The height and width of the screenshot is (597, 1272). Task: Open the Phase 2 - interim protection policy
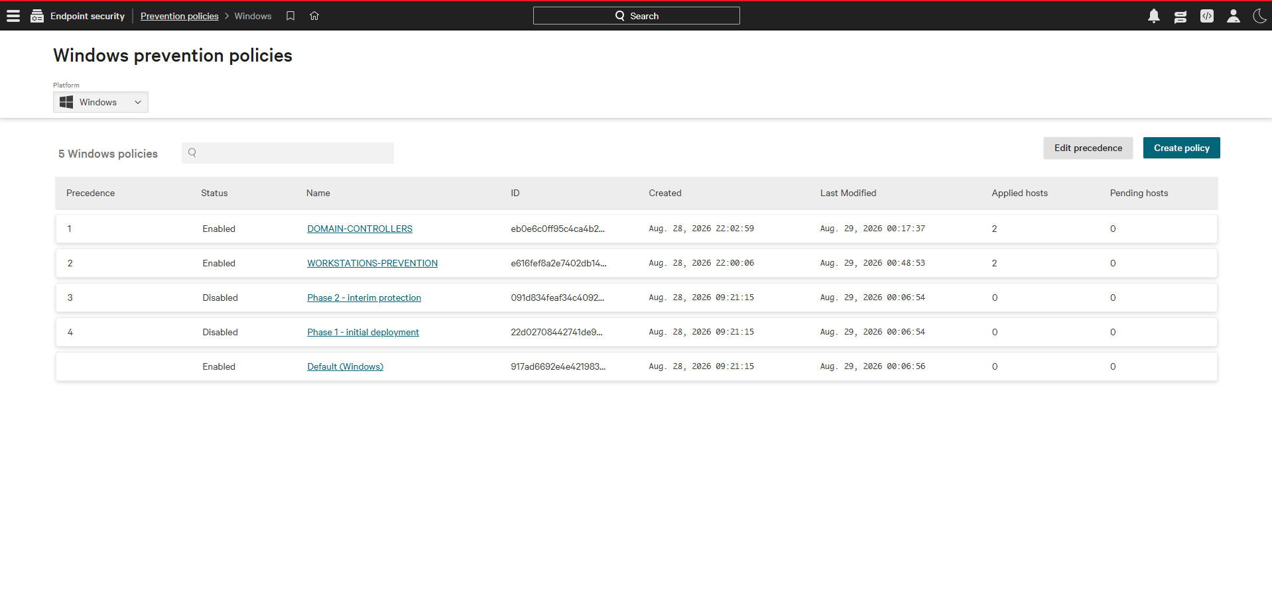tap(364, 298)
